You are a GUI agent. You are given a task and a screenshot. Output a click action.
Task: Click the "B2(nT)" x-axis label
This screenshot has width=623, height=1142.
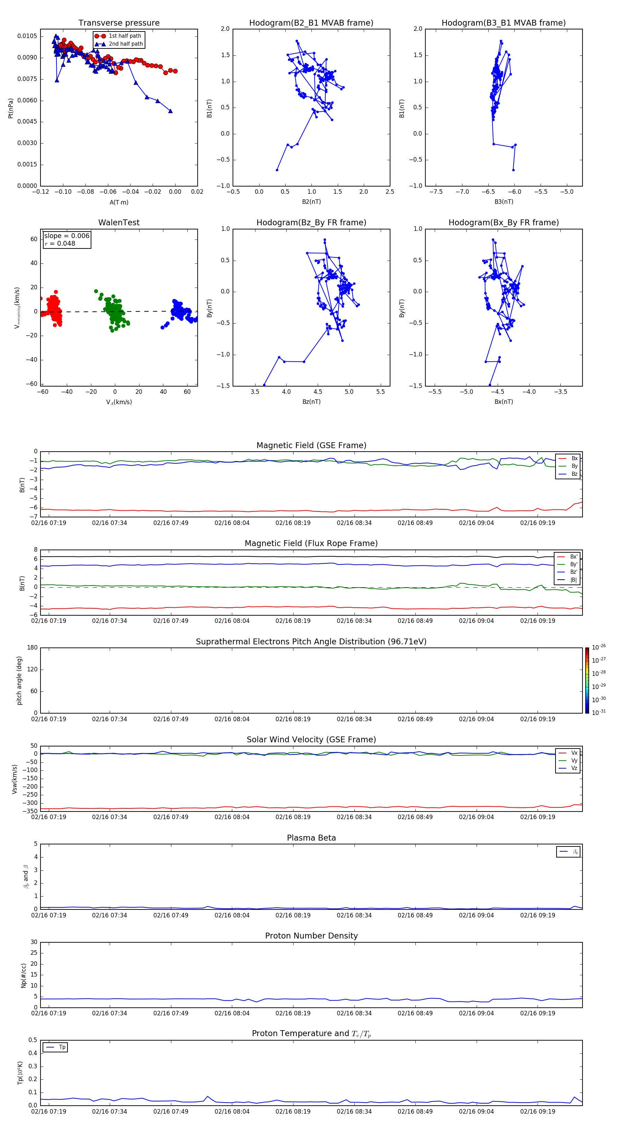311,202
